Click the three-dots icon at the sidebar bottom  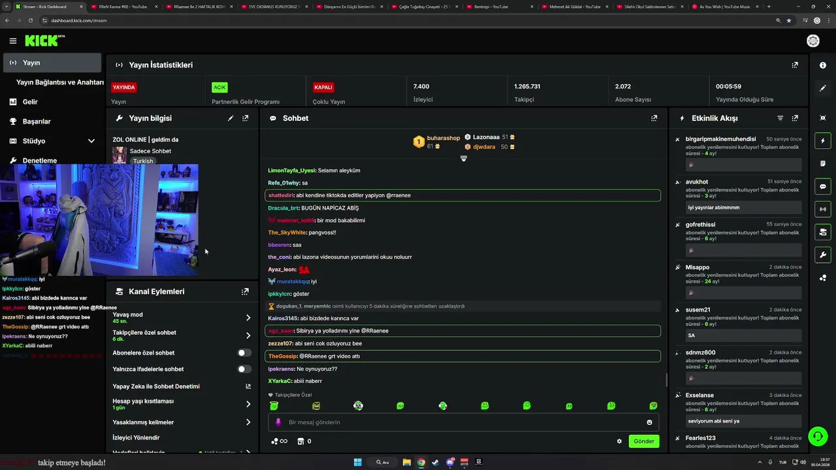pyautogui.click(x=823, y=278)
